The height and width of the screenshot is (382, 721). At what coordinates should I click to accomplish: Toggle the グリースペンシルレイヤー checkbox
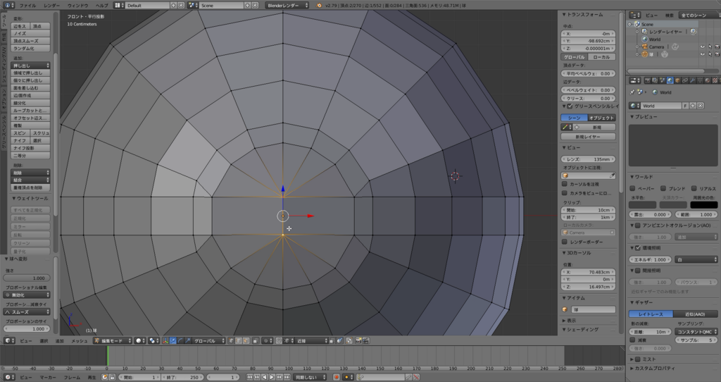pos(570,106)
